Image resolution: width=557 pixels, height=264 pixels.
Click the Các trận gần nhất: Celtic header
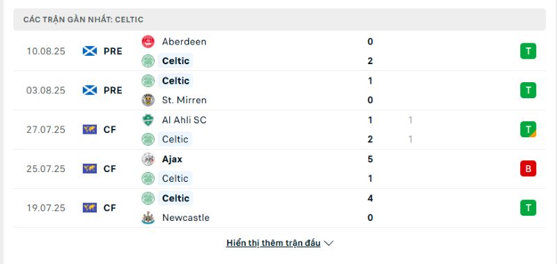[x=84, y=20]
